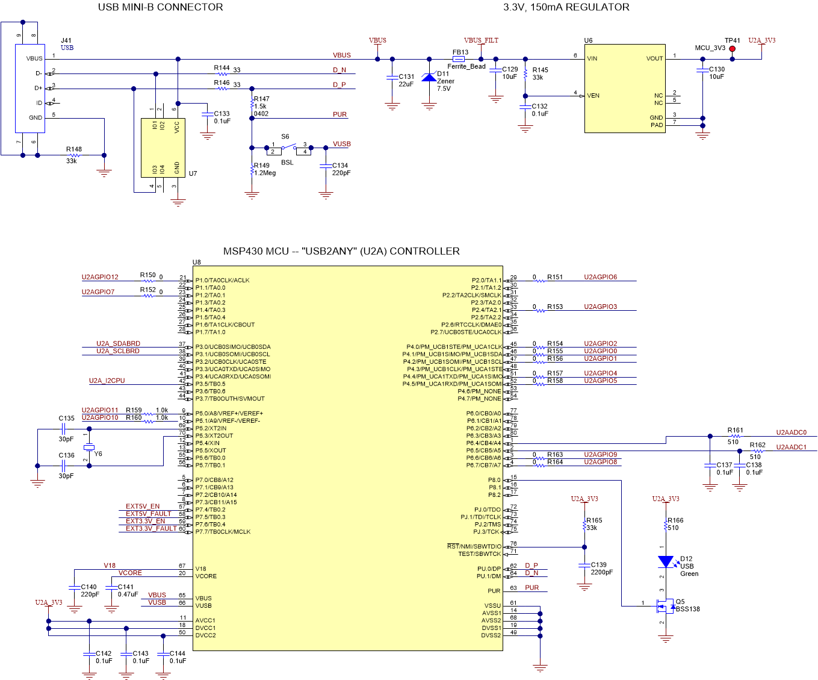The image size is (818, 680).
Task: Select the R161 510 resistor symbol
Action: coord(734,435)
